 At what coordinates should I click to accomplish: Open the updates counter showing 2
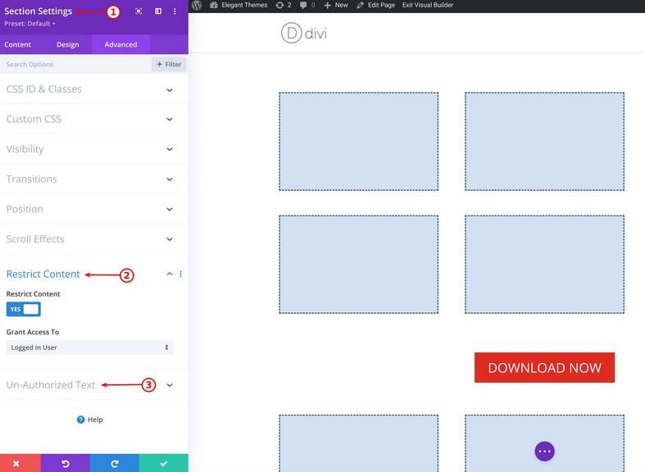pyautogui.click(x=284, y=5)
